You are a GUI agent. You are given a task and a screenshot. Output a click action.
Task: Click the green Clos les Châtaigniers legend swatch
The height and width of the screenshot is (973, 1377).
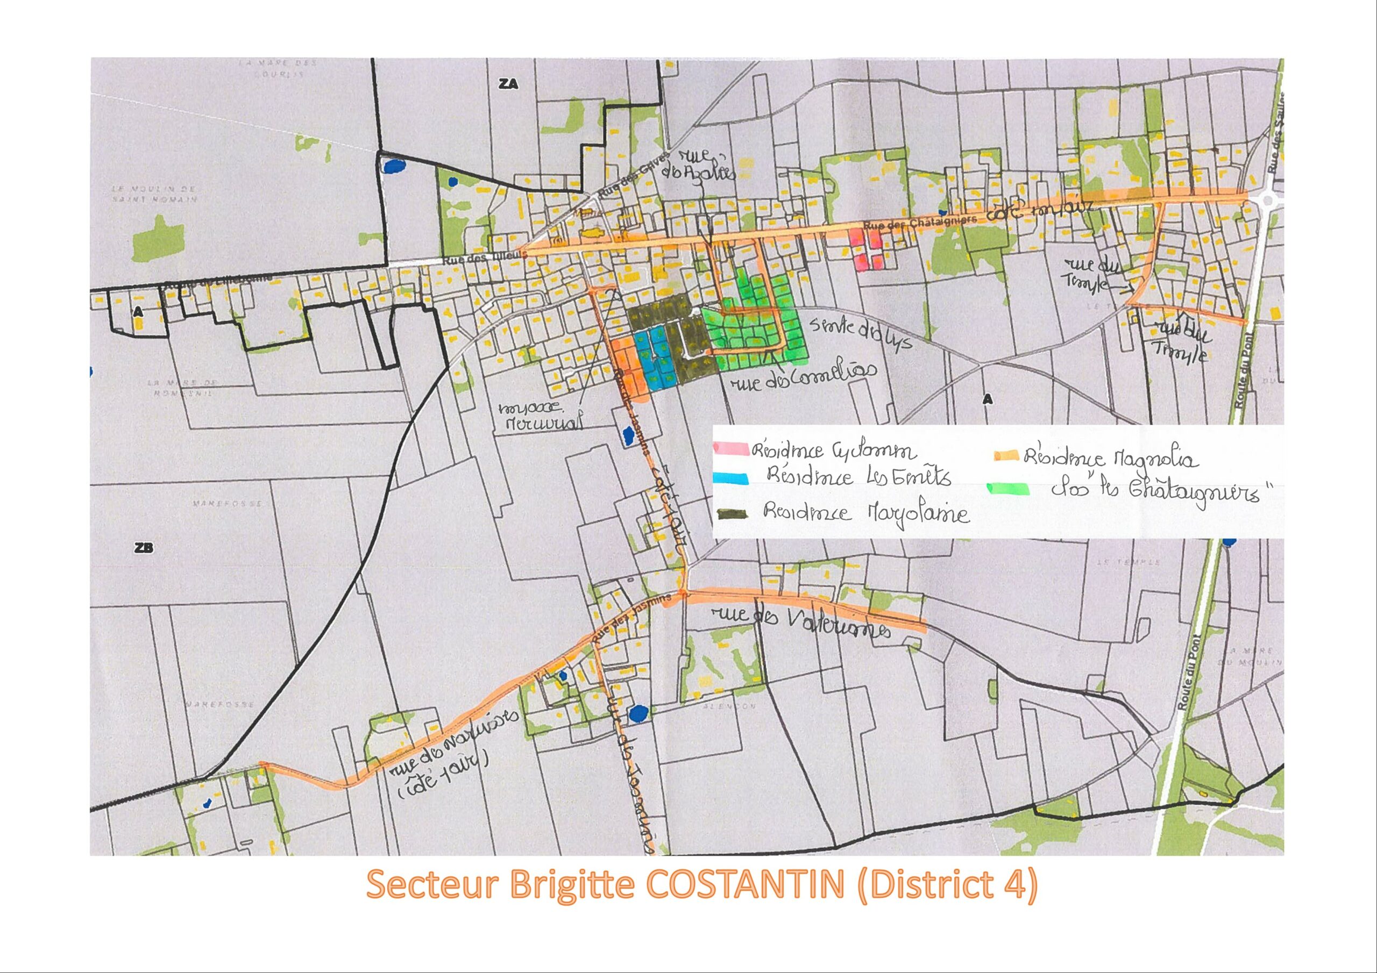1007,489
